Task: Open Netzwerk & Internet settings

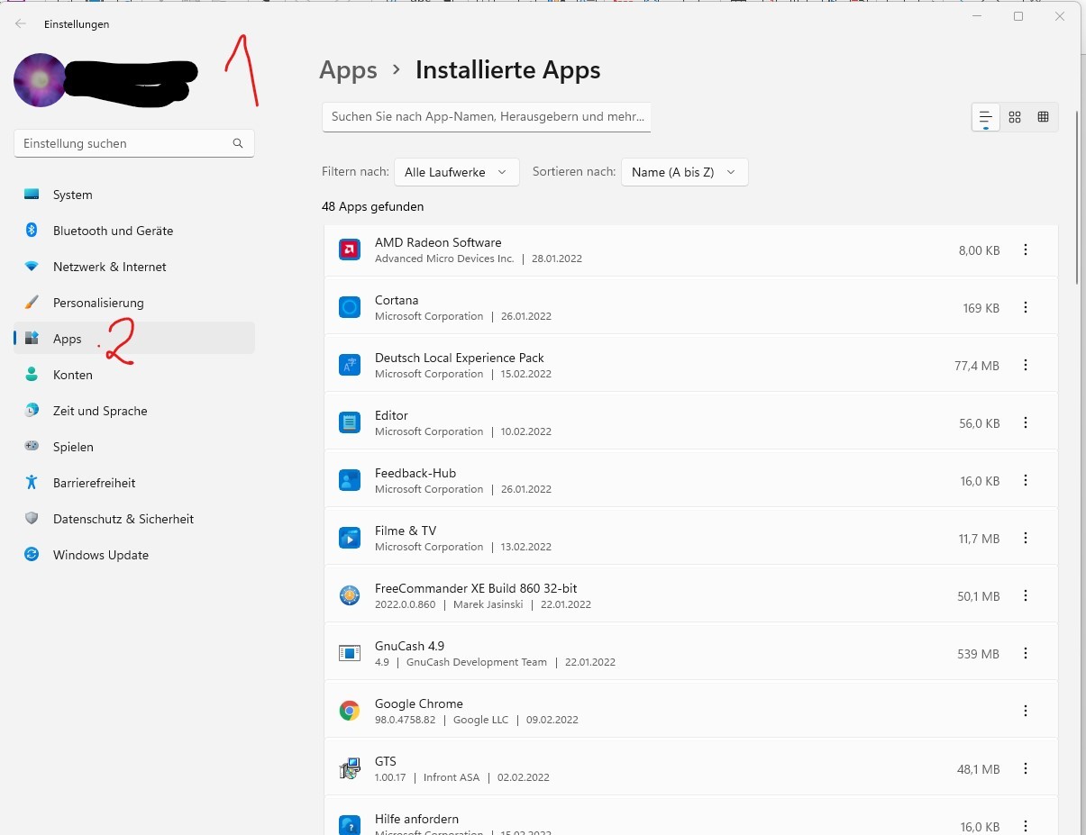Action: (134, 267)
